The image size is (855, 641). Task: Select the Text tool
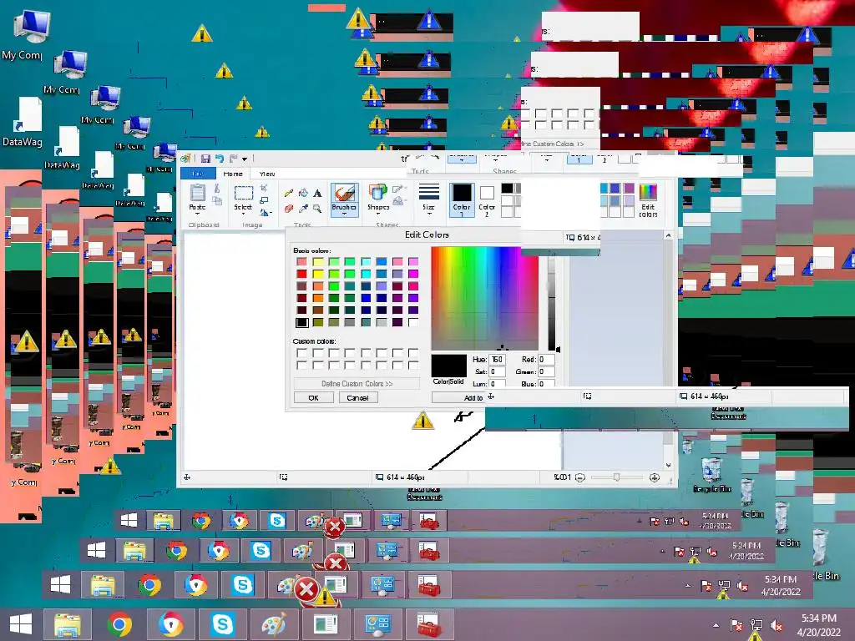(317, 193)
